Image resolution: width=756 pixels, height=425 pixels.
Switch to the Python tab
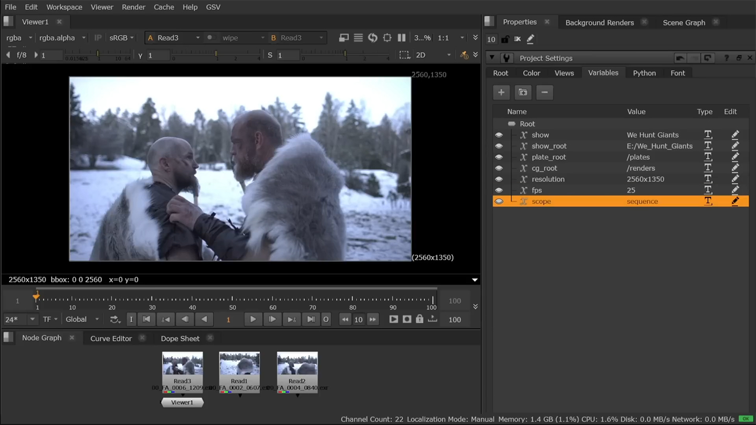[x=644, y=73]
